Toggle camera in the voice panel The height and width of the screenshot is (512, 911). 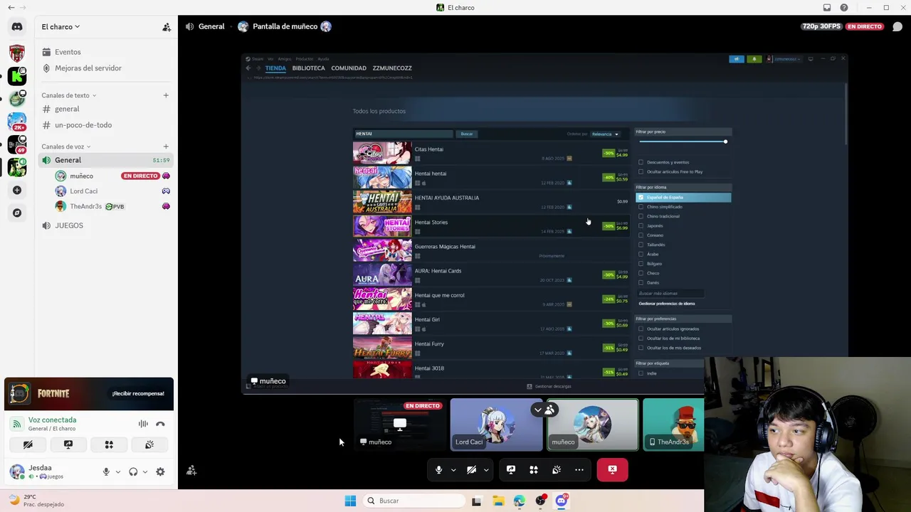[28, 444]
